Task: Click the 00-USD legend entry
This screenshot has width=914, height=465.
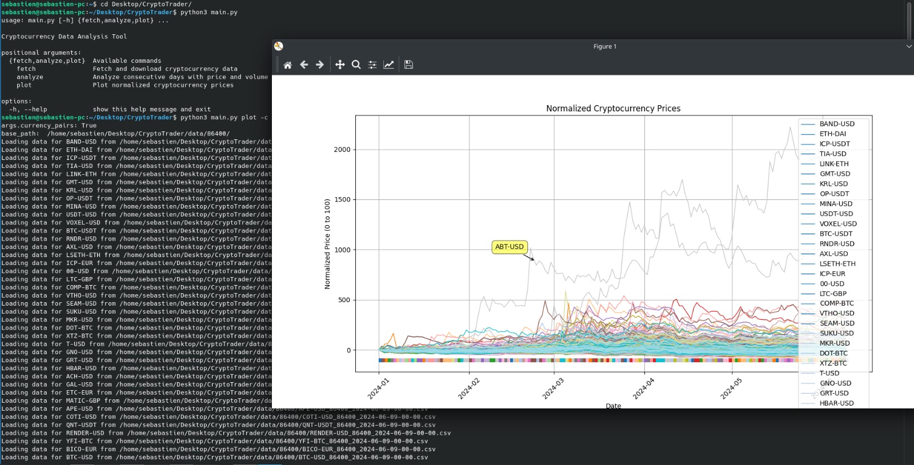Action: [823, 284]
